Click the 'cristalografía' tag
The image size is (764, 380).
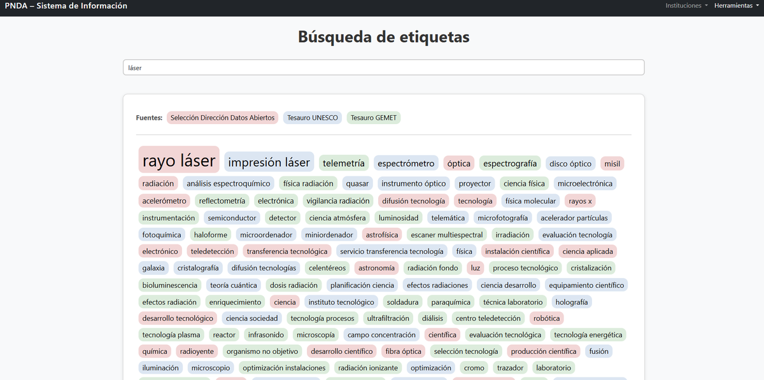tap(198, 268)
